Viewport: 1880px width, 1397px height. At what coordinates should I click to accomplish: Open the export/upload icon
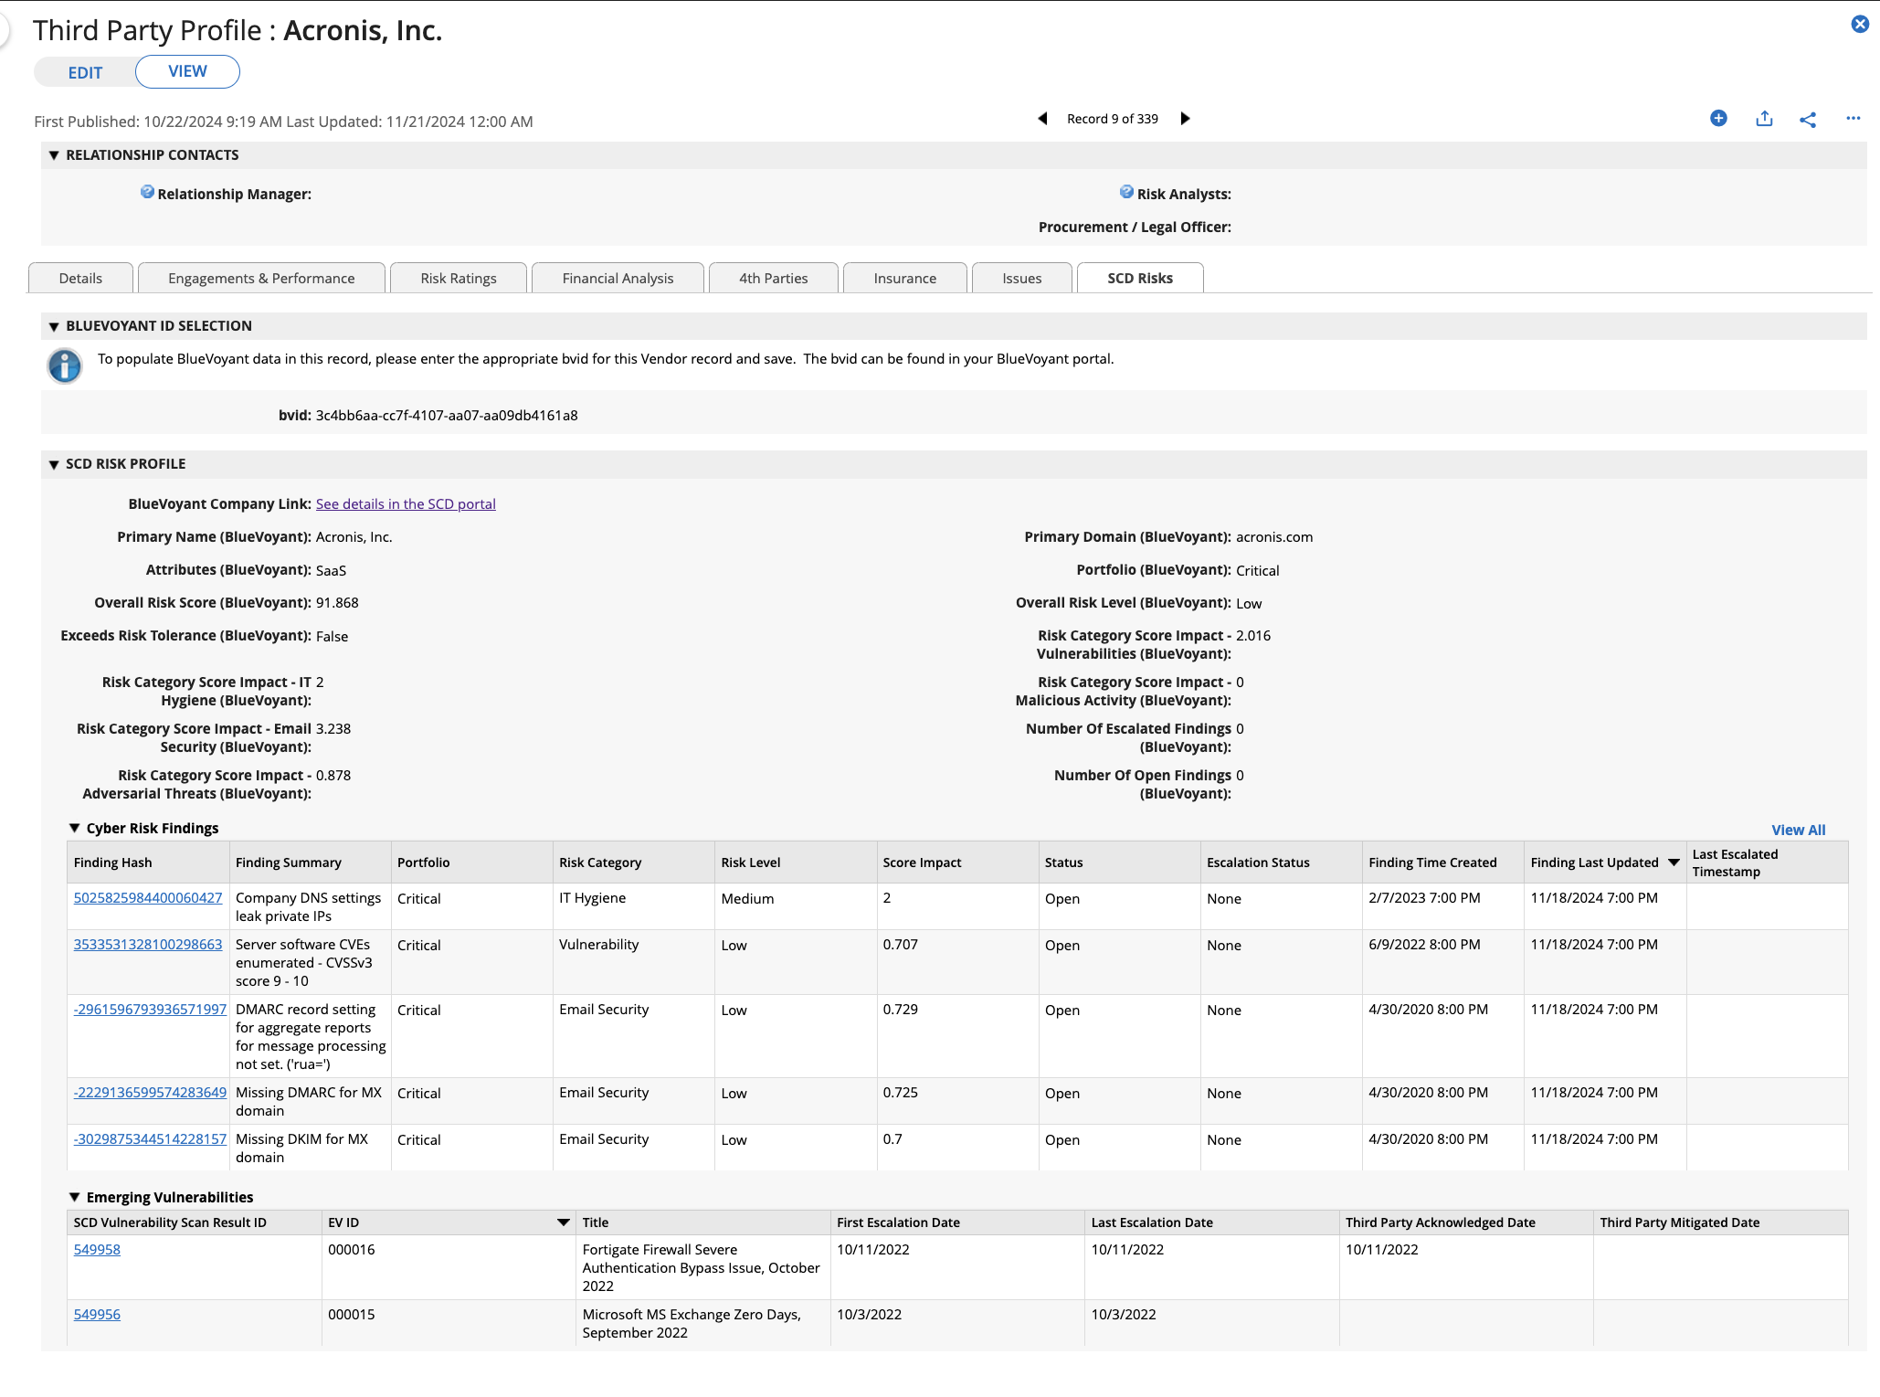tap(1763, 119)
